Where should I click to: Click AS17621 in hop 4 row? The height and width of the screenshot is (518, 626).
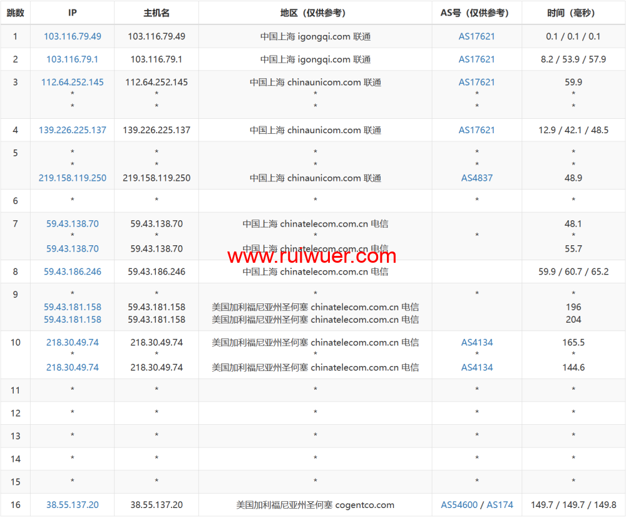coord(476,130)
